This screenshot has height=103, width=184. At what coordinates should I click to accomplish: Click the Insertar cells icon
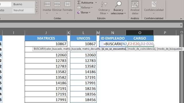(x=47, y=4)
